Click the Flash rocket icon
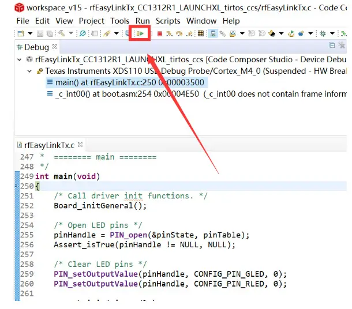Viewport: 352px width, 309px height. [x=107, y=33]
